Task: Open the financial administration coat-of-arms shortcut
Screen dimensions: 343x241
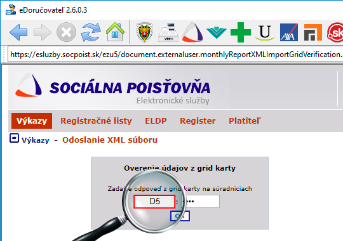Action: [x=144, y=32]
